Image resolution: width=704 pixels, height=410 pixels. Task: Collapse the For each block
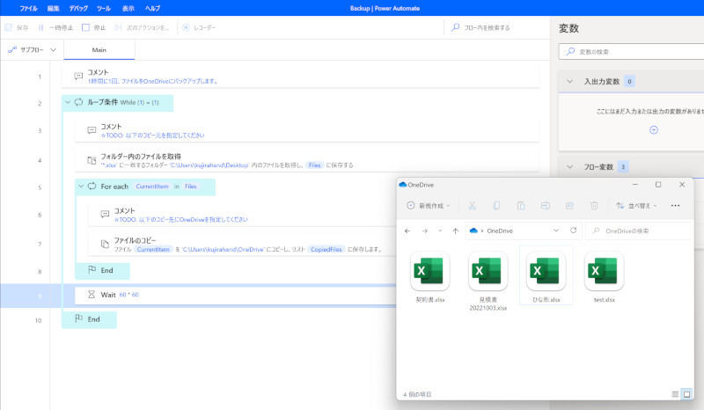pyautogui.click(x=81, y=186)
